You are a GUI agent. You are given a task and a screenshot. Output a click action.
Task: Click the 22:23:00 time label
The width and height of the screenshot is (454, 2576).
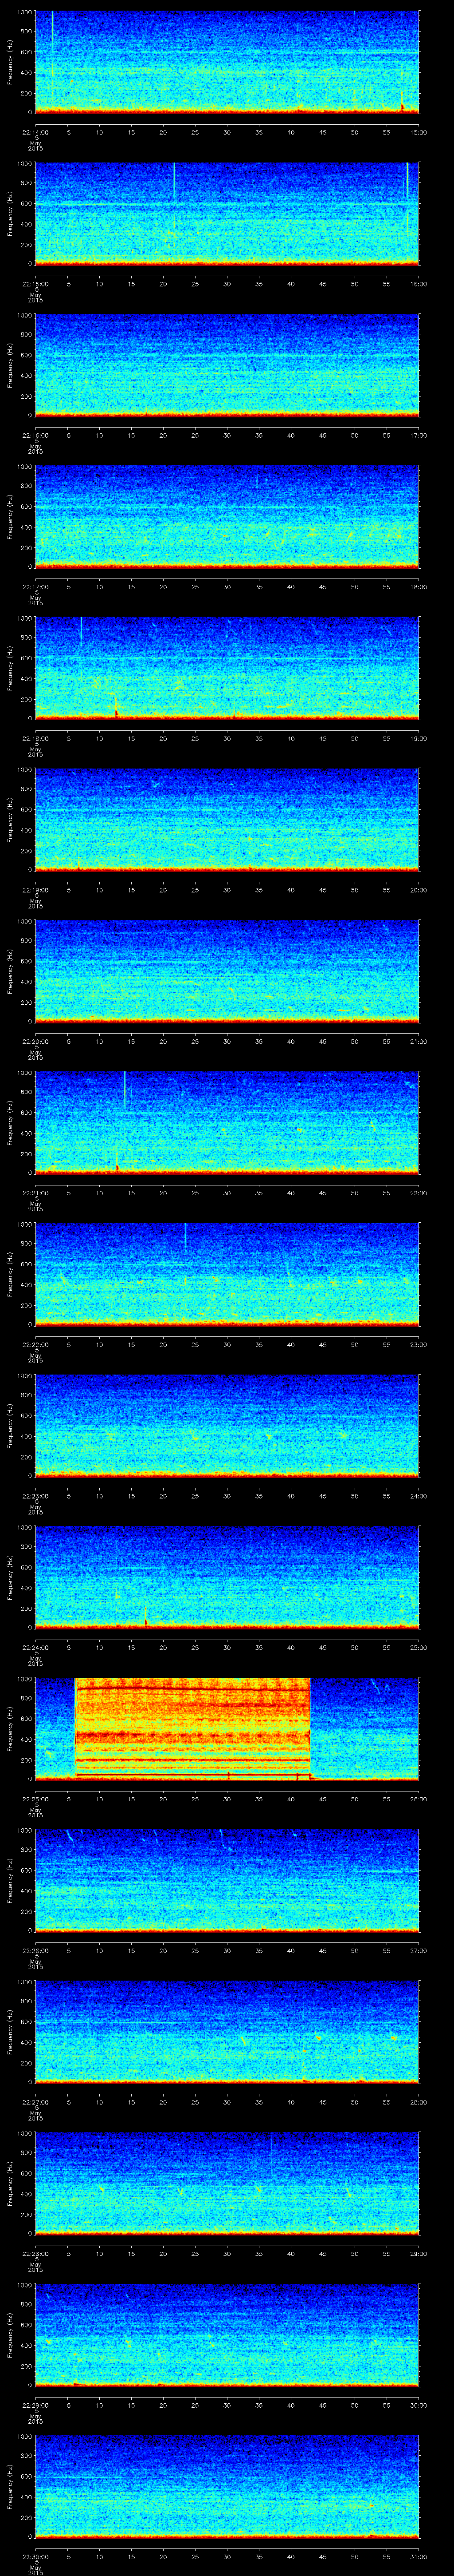[35, 1496]
